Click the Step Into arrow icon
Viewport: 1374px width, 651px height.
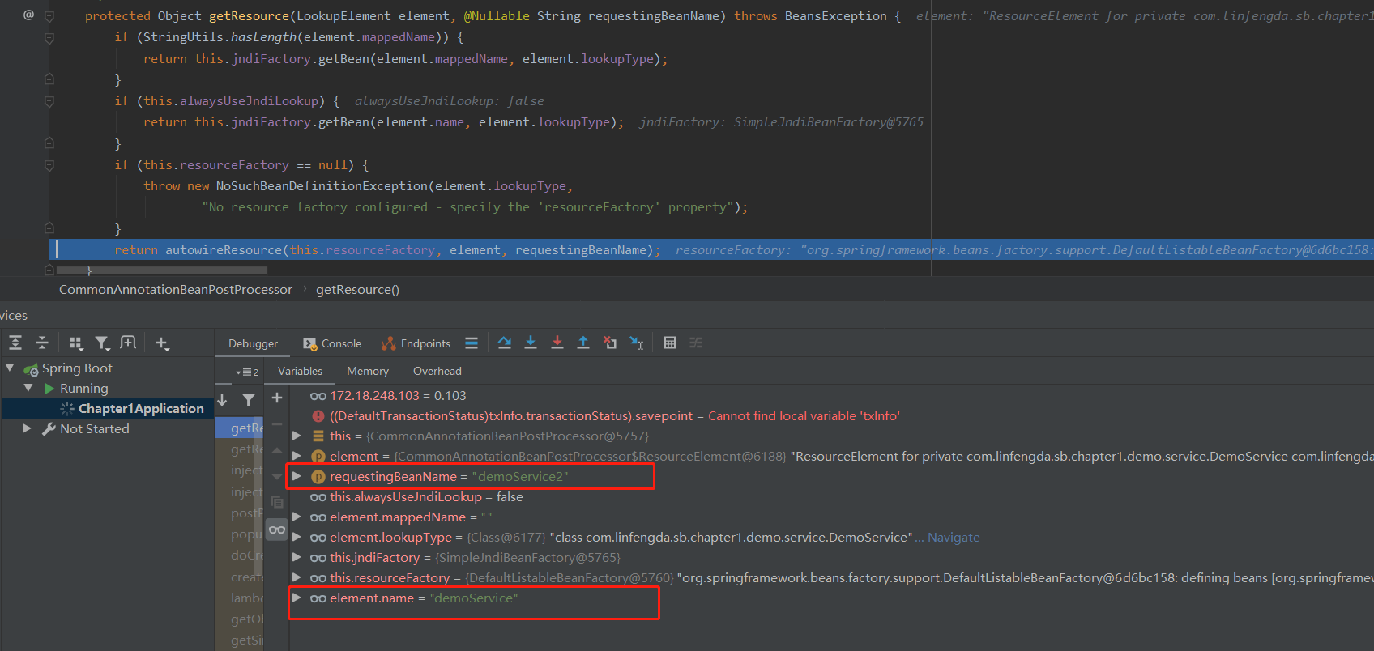(531, 343)
